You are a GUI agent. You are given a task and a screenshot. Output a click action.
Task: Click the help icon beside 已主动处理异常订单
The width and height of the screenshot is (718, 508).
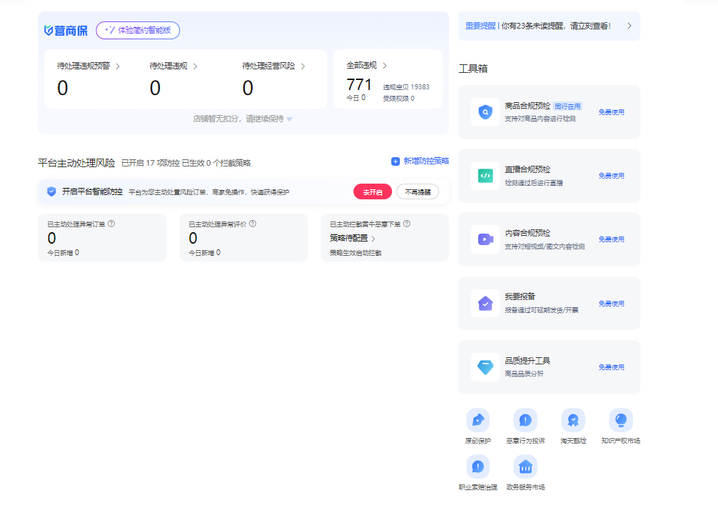point(111,224)
